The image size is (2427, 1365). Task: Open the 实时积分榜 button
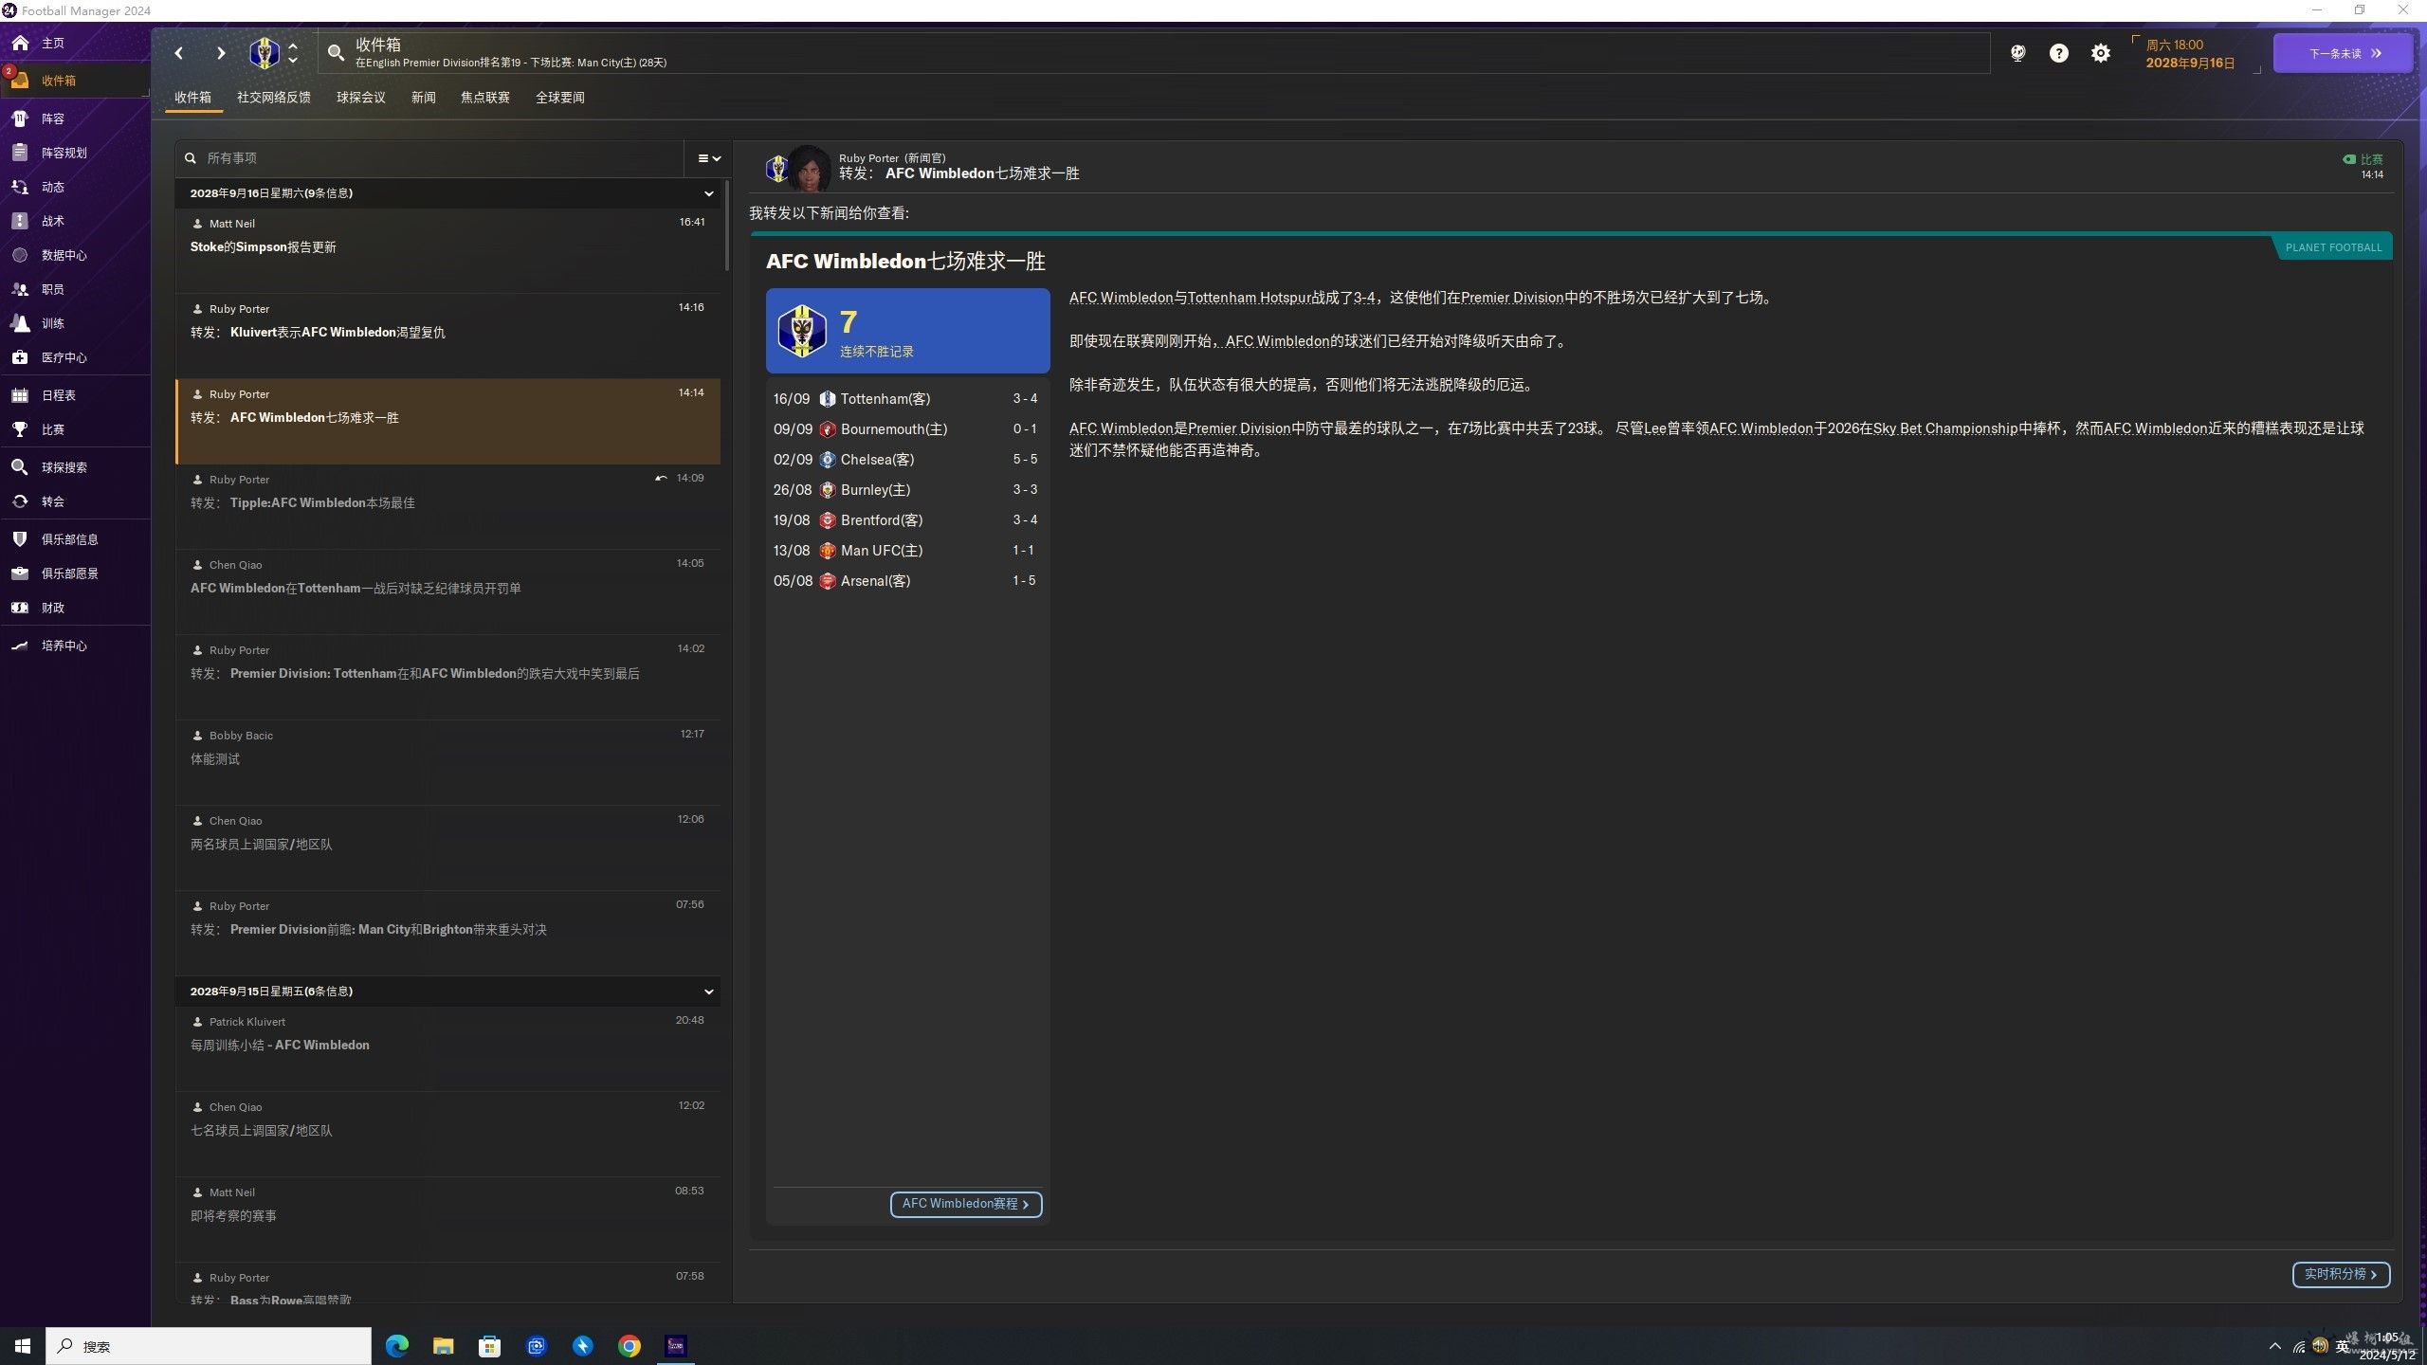(2341, 1274)
